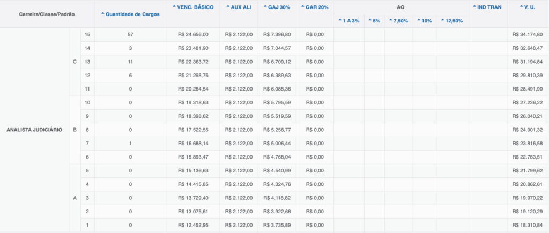Click sort arrow next to VENC. BÁSICO
Viewport: 549px width, 233px height.
(174, 6)
